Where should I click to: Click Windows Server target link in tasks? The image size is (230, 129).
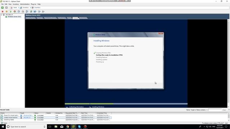click(x=28, y=115)
